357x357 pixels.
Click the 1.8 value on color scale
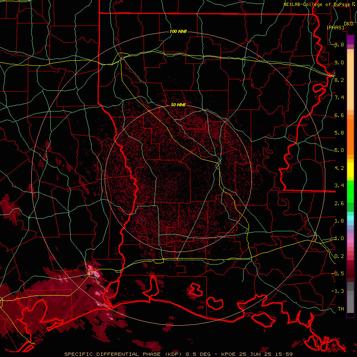pyautogui.click(x=339, y=221)
